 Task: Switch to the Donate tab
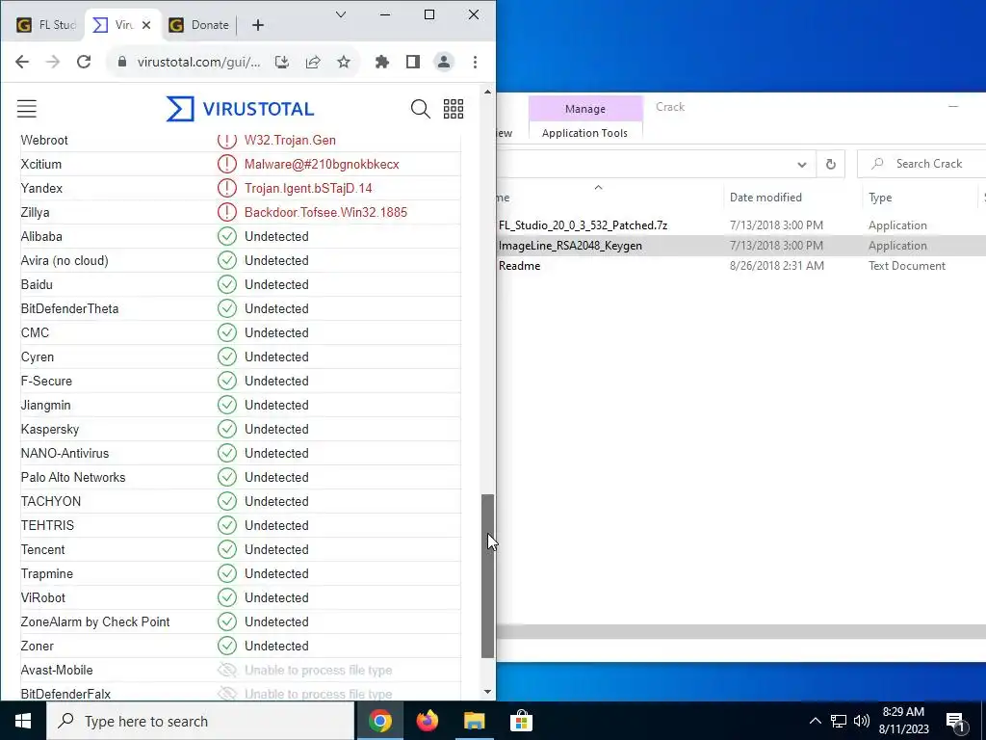201,25
